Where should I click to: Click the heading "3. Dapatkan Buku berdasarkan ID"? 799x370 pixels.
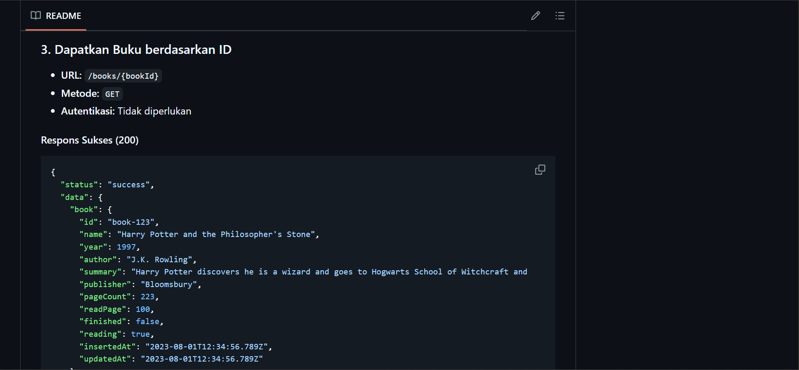coord(136,50)
